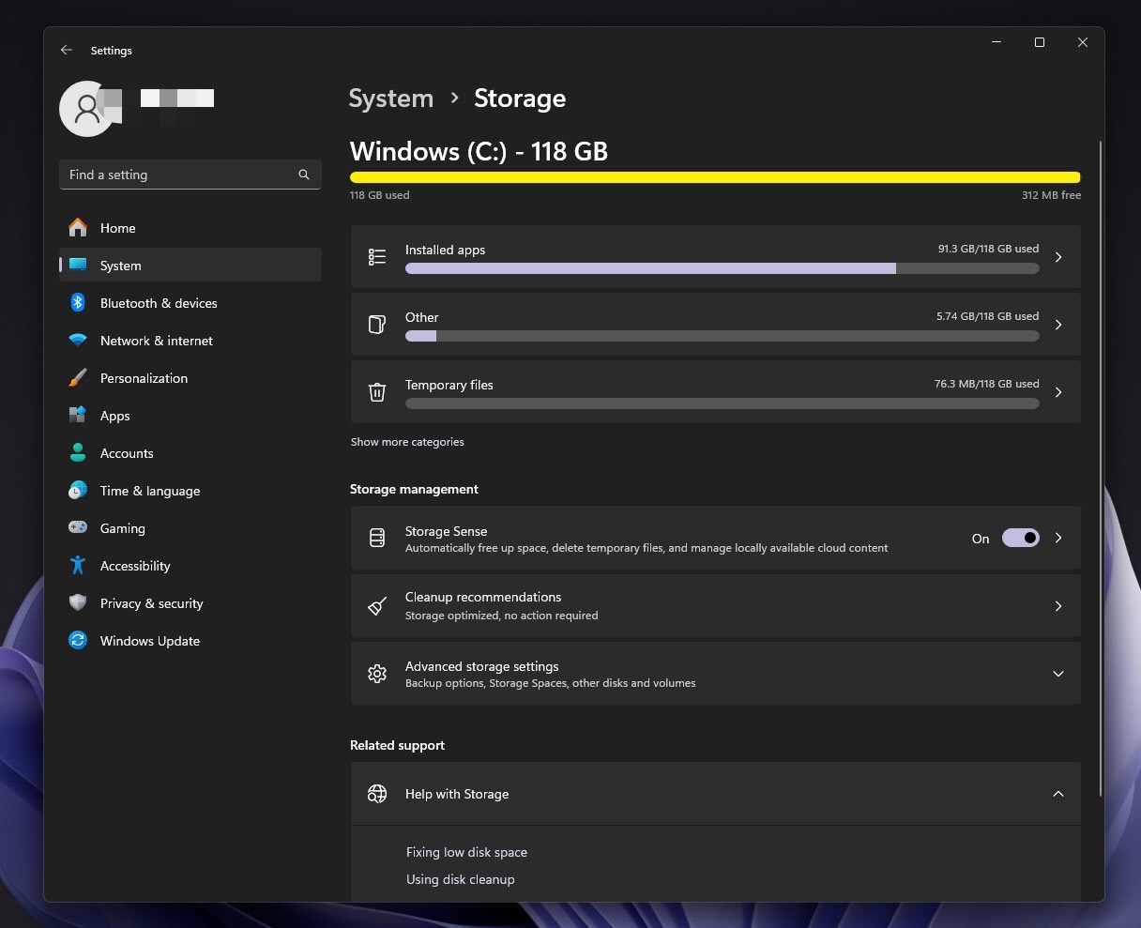Click the Network wifi icon in sidebar
This screenshot has height=928, width=1141.
(x=78, y=341)
